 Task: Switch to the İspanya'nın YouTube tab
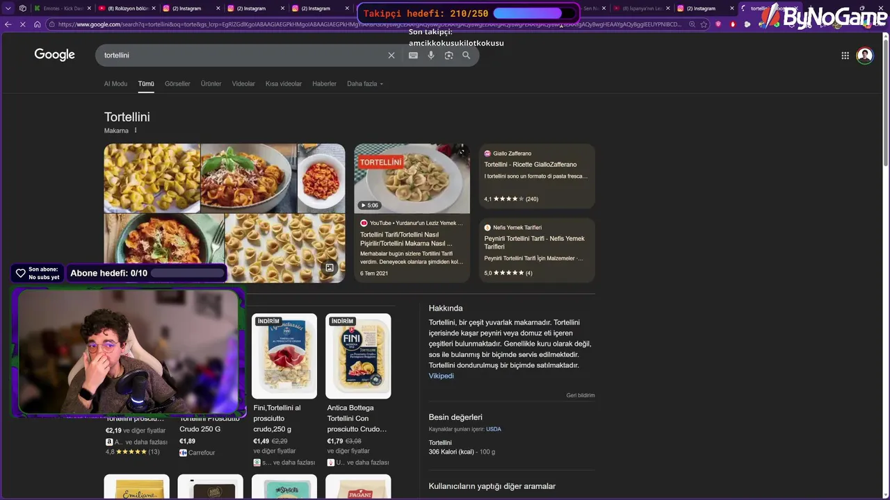point(641,8)
